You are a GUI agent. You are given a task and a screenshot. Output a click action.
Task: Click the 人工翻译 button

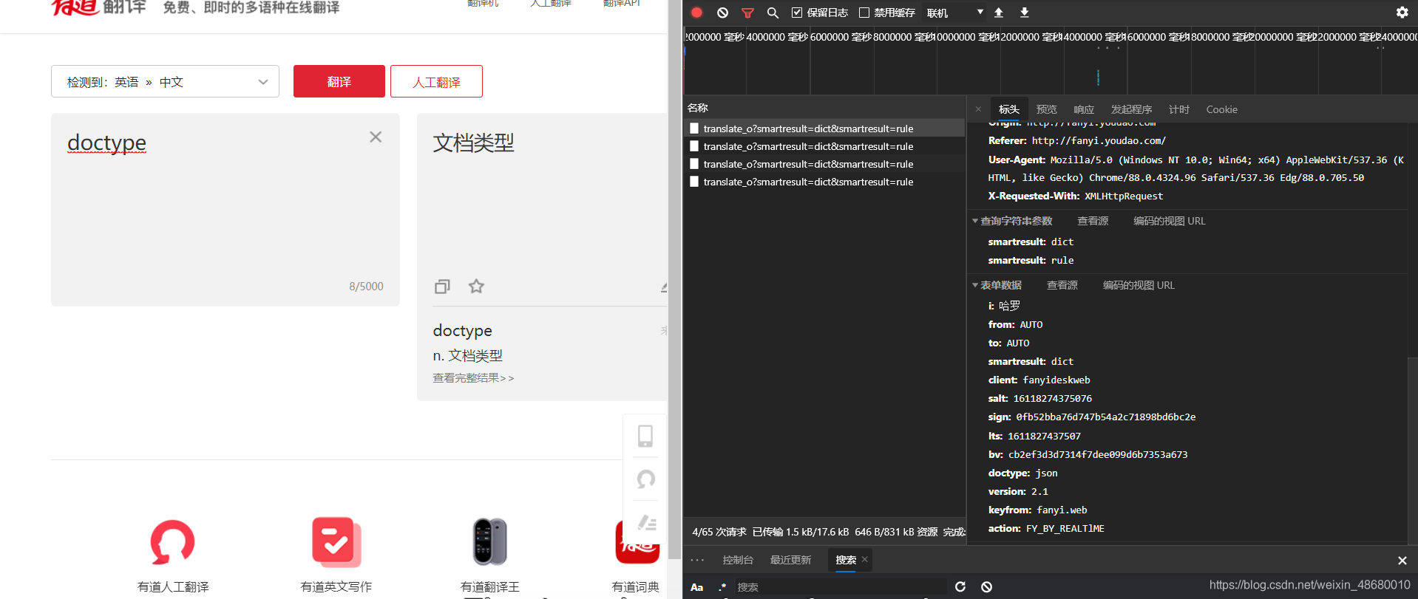tap(436, 81)
